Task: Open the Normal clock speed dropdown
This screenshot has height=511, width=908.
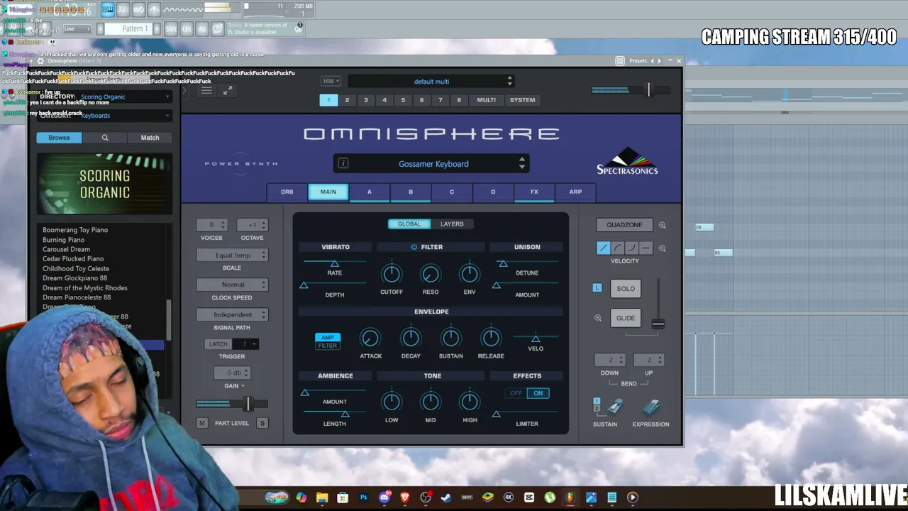Action: point(232,285)
